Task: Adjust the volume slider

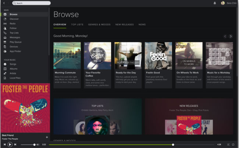Action: pos(28,145)
